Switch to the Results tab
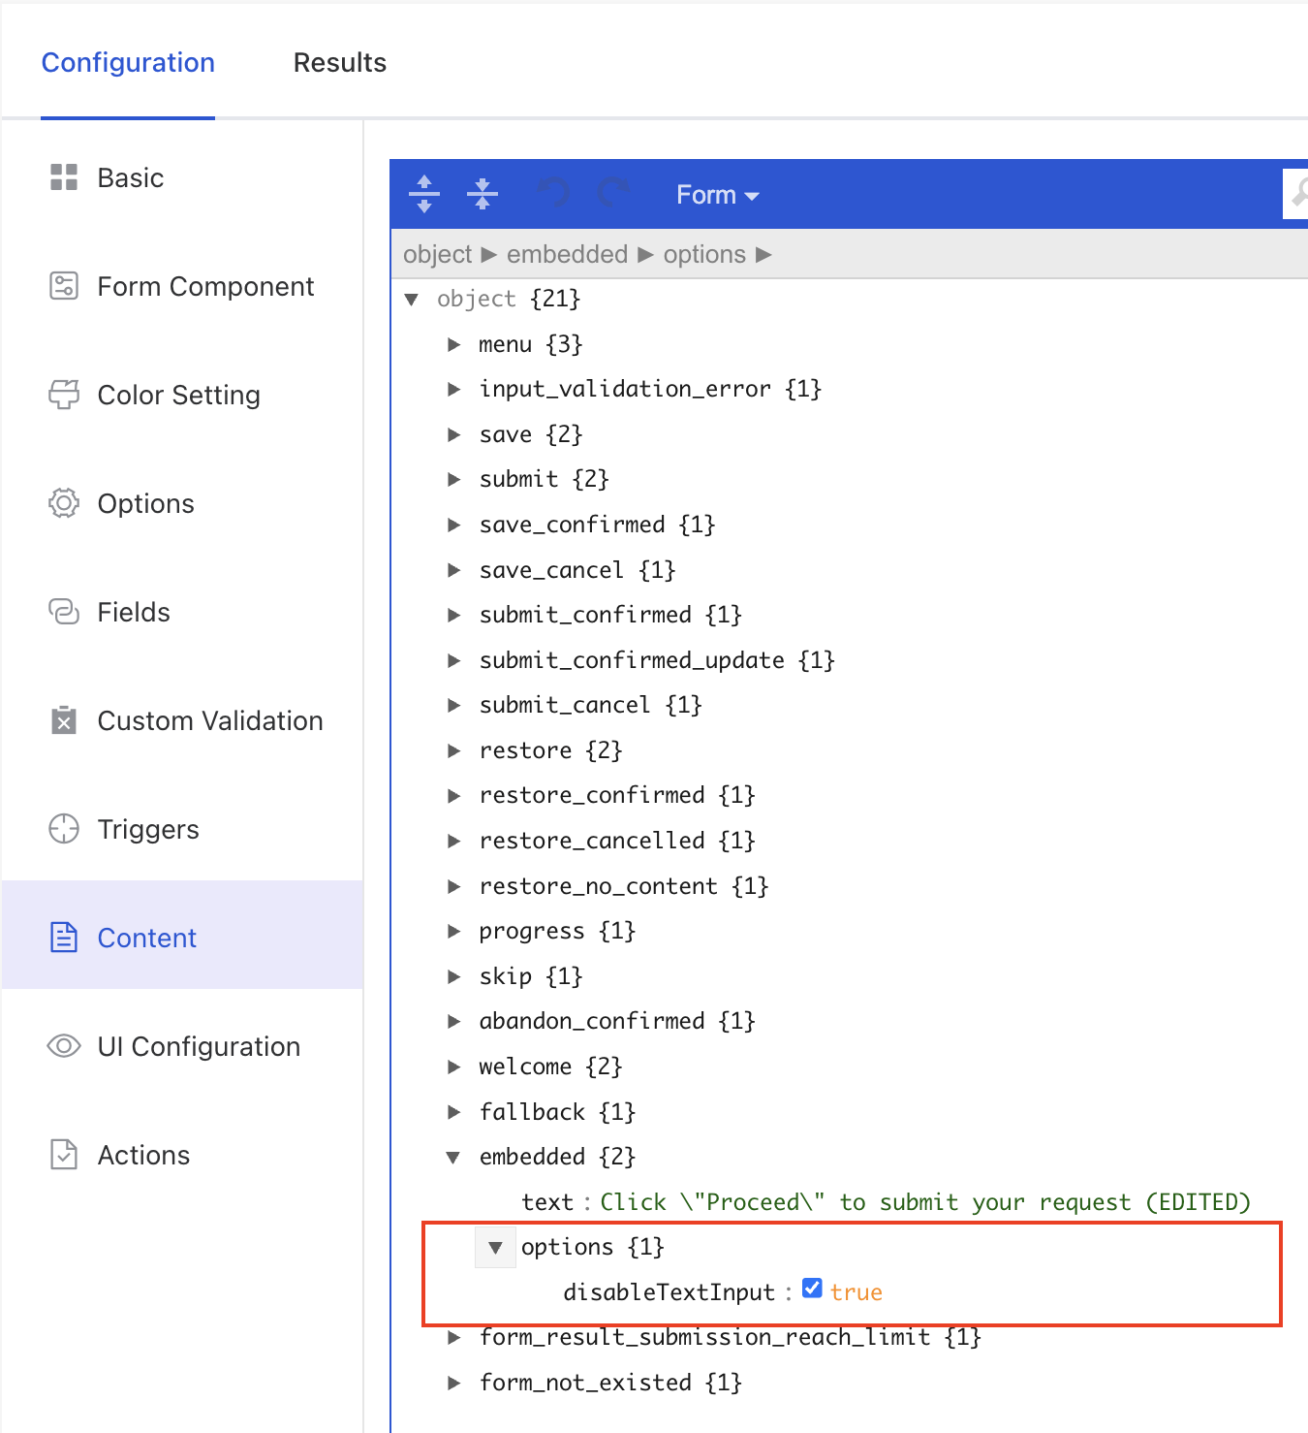Viewport: 1308px width, 1433px height. pos(339,63)
